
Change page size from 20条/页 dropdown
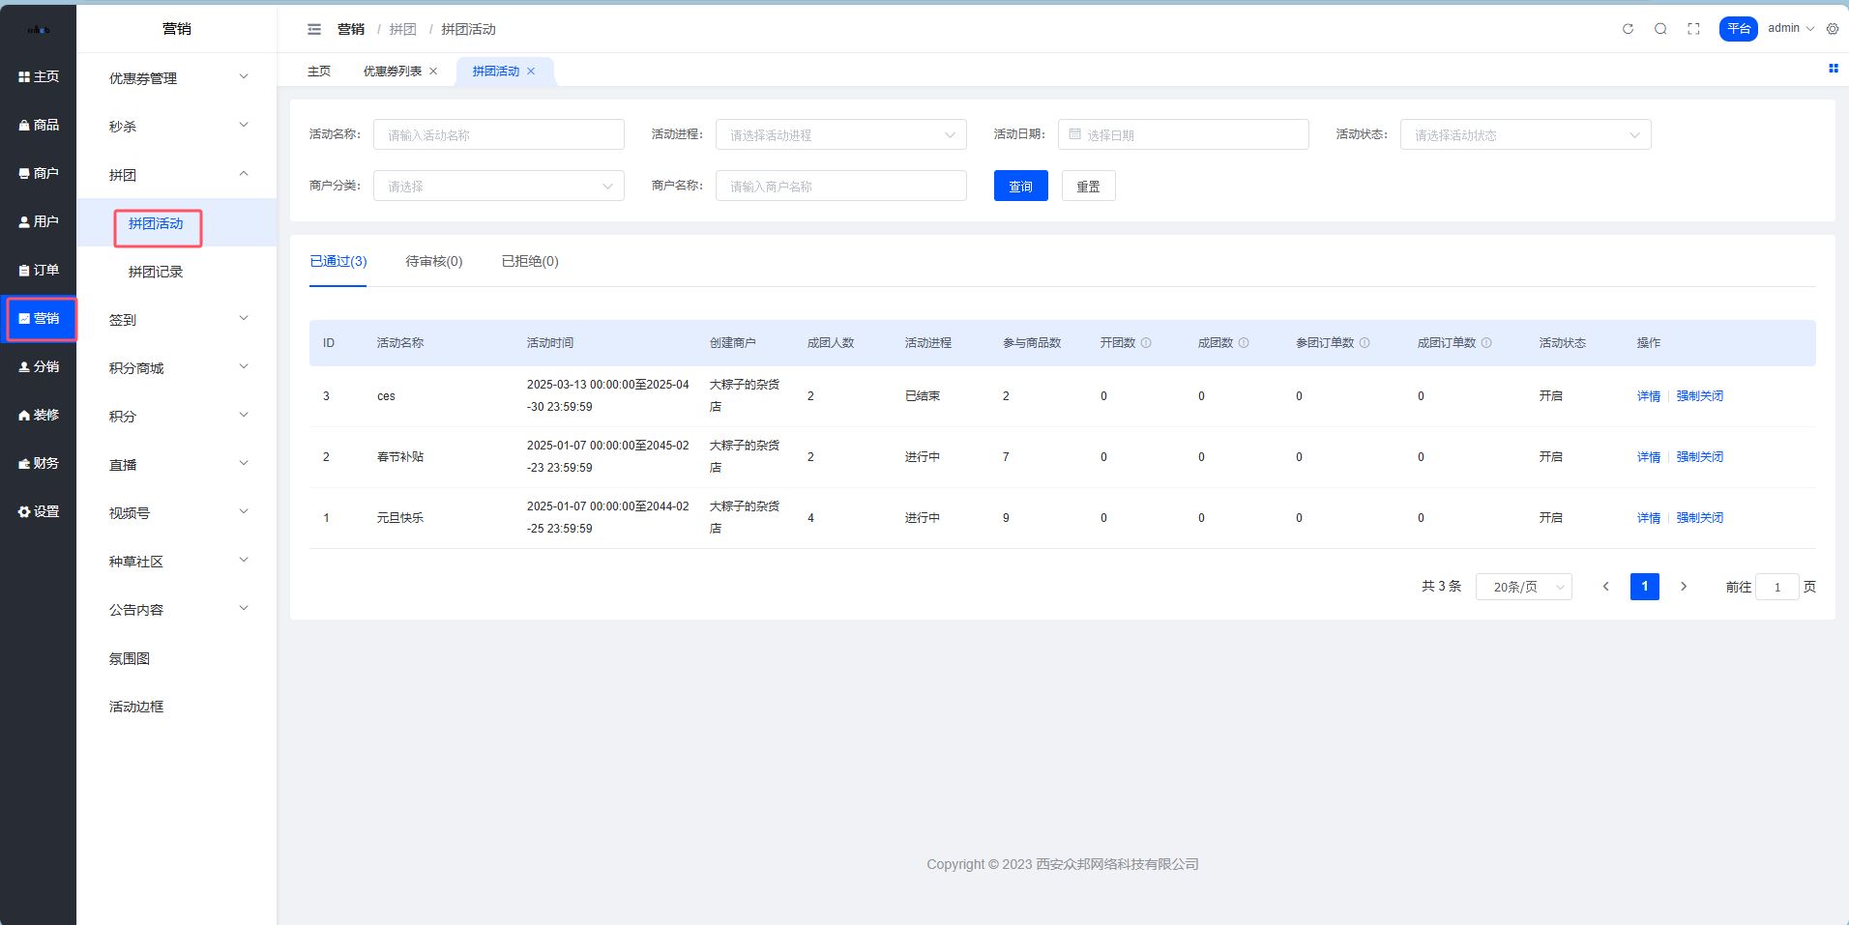(x=1523, y=587)
